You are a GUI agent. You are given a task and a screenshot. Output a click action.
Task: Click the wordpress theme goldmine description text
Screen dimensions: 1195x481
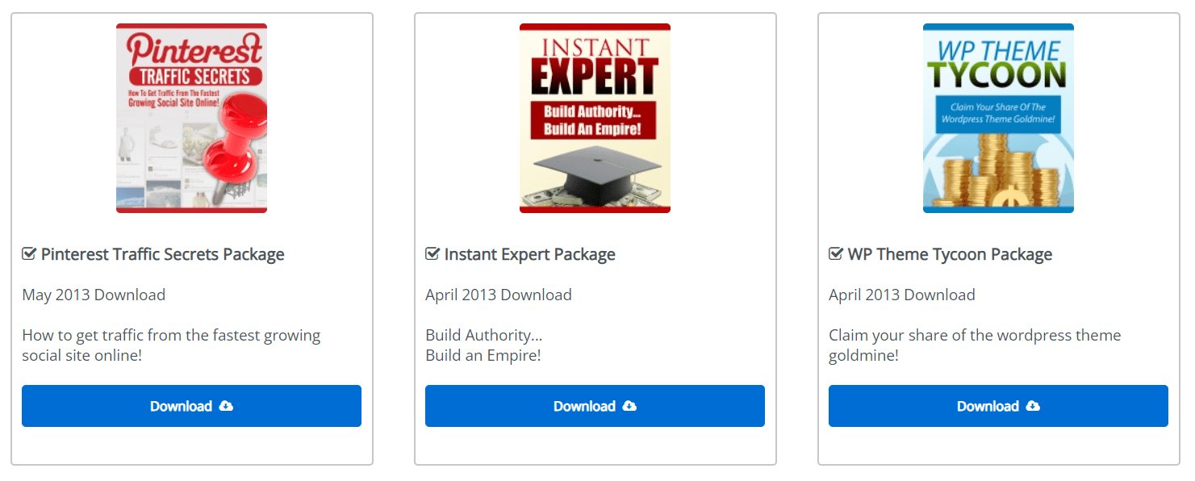[975, 345]
